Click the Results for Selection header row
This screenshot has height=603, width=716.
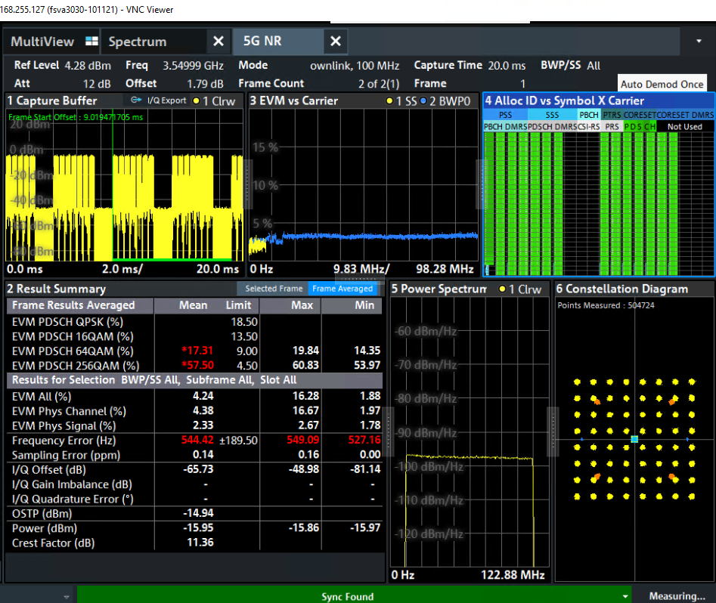point(194,380)
